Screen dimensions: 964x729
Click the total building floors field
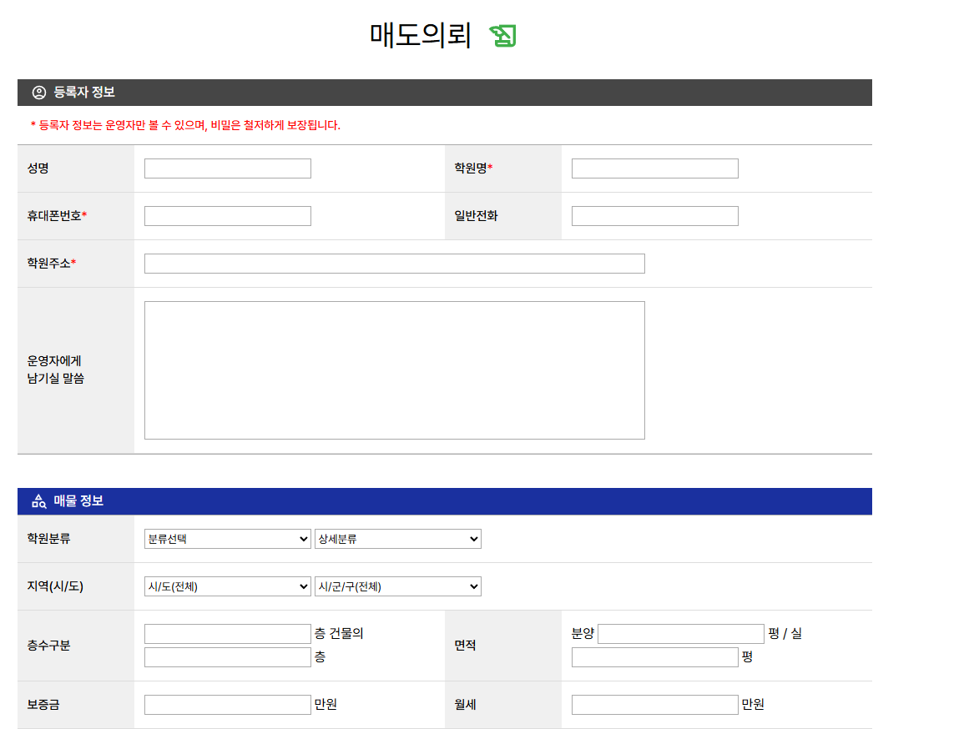[x=227, y=634]
